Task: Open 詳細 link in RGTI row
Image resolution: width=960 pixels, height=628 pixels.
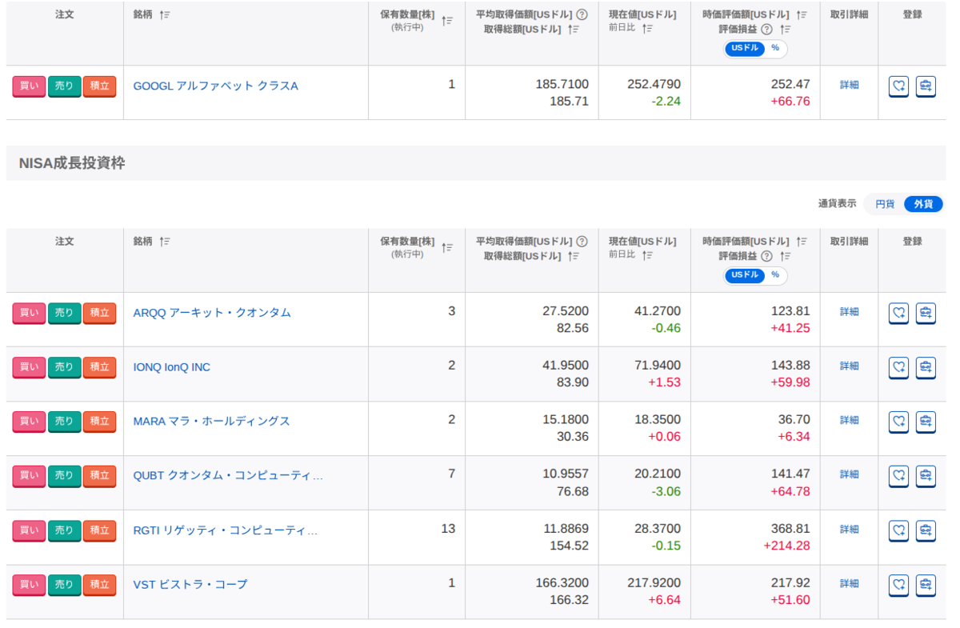Action: [x=849, y=530]
